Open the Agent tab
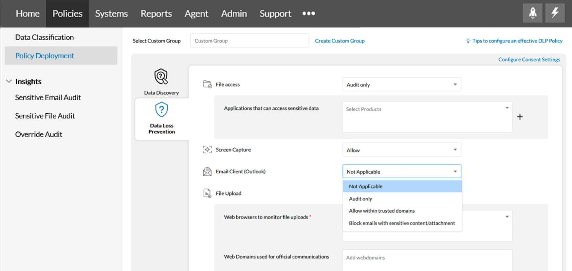 click(x=196, y=13)
